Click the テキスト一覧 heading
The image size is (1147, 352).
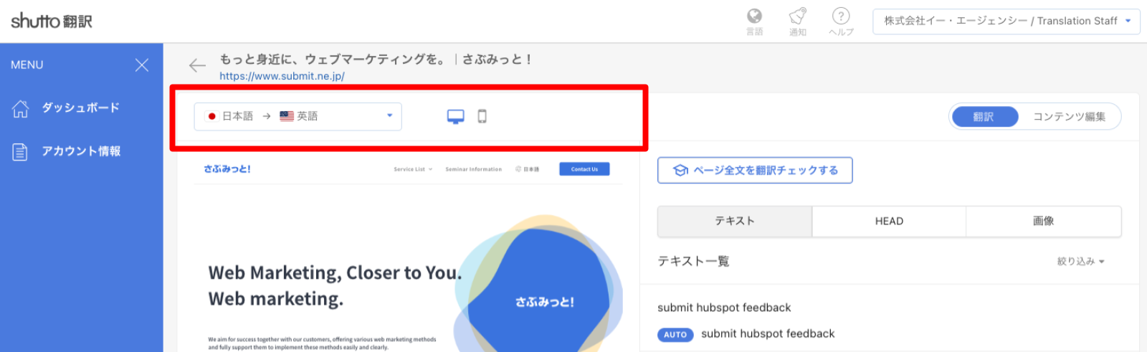coord(693,262)
